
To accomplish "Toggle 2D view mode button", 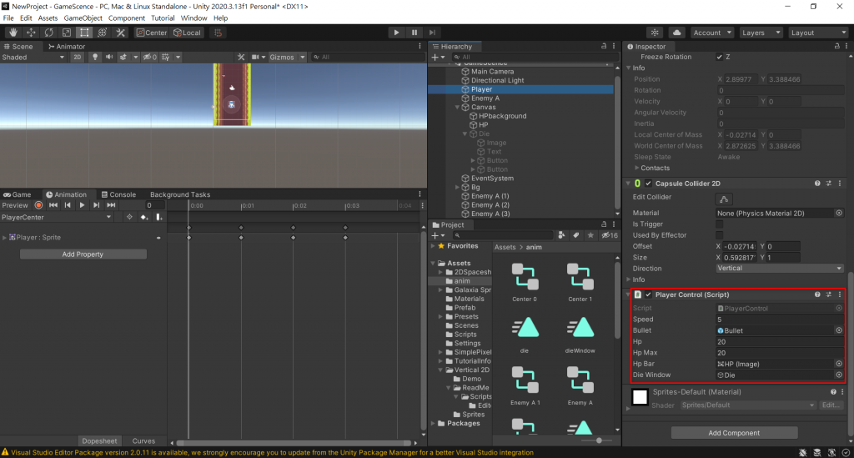I will tap(78, 58).
